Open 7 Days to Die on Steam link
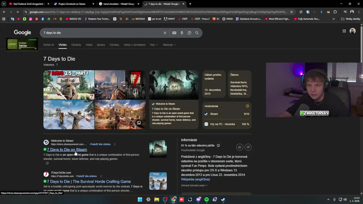The height and width of the screenshot is (204, 363). point(67,150)
